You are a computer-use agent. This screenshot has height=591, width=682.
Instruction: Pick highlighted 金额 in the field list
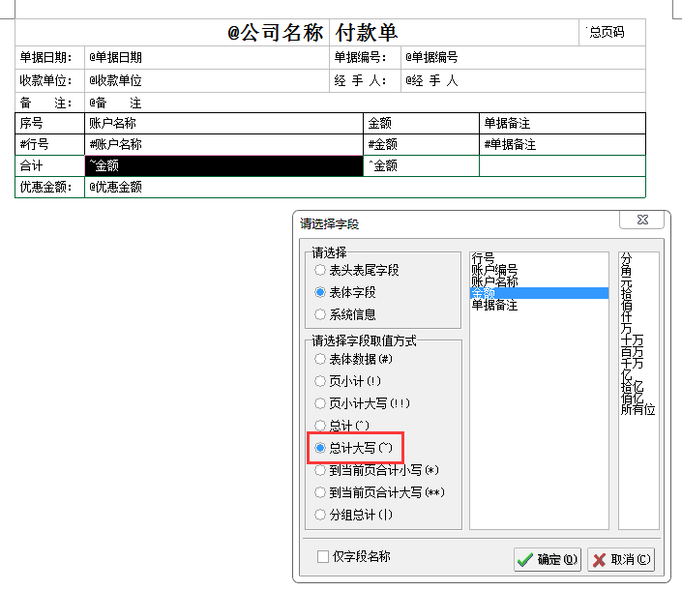click(539, 293)
